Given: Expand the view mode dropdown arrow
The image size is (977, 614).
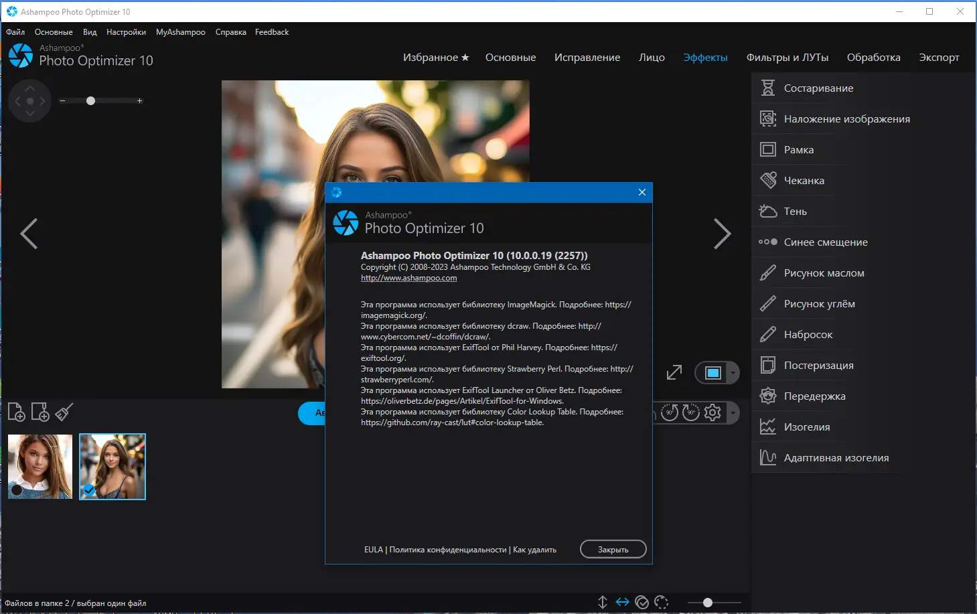Looking at the screenshot, I should tap(733, 373).
